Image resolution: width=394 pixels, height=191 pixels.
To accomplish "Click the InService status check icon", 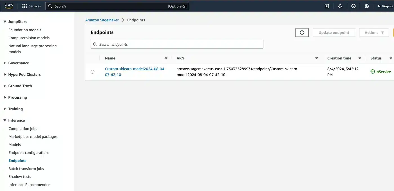I will [x=373, y=72].
